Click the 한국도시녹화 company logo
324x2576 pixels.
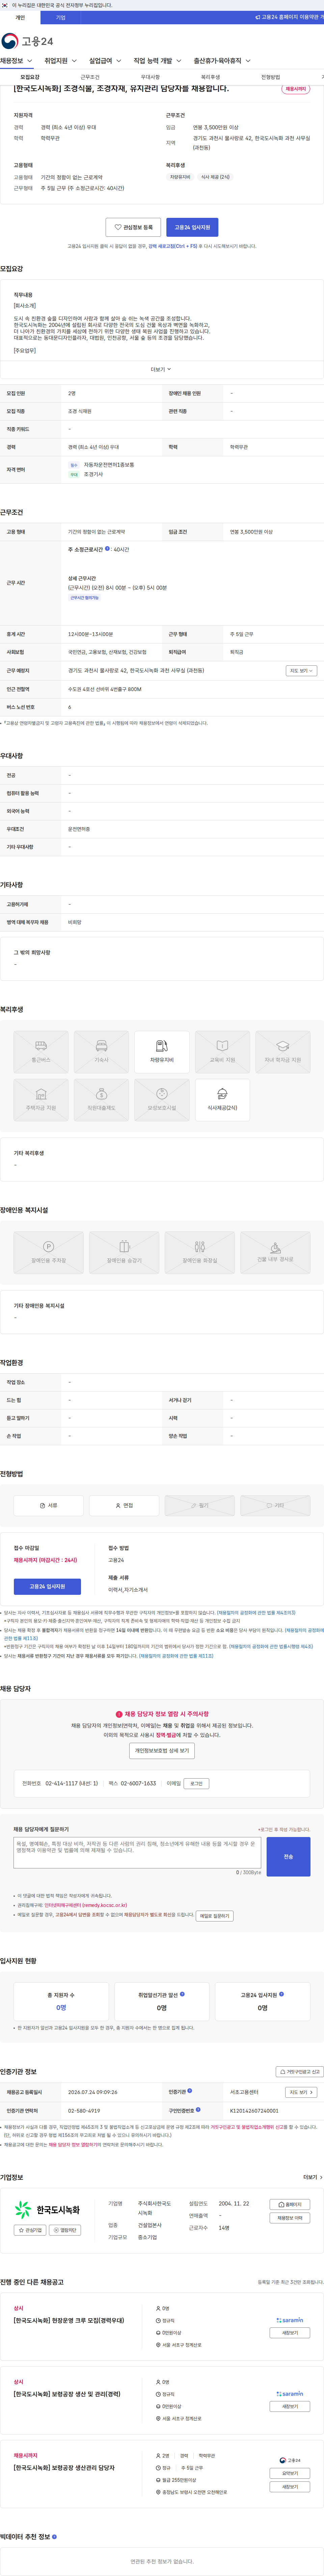[x=47, y=2210]
